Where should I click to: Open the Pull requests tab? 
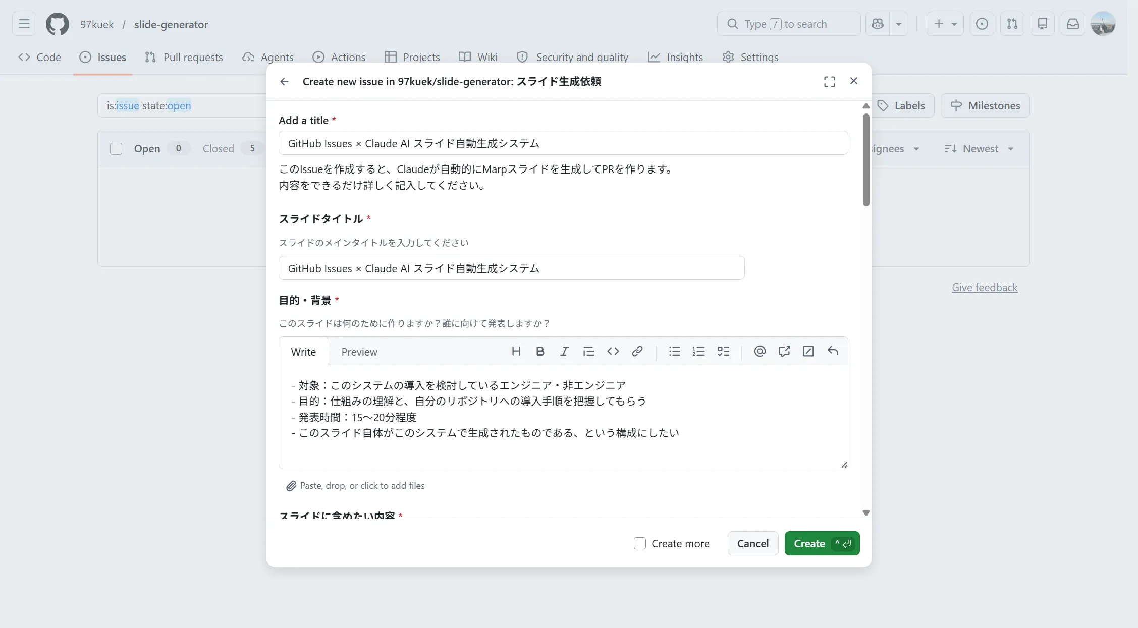point(184,57)
